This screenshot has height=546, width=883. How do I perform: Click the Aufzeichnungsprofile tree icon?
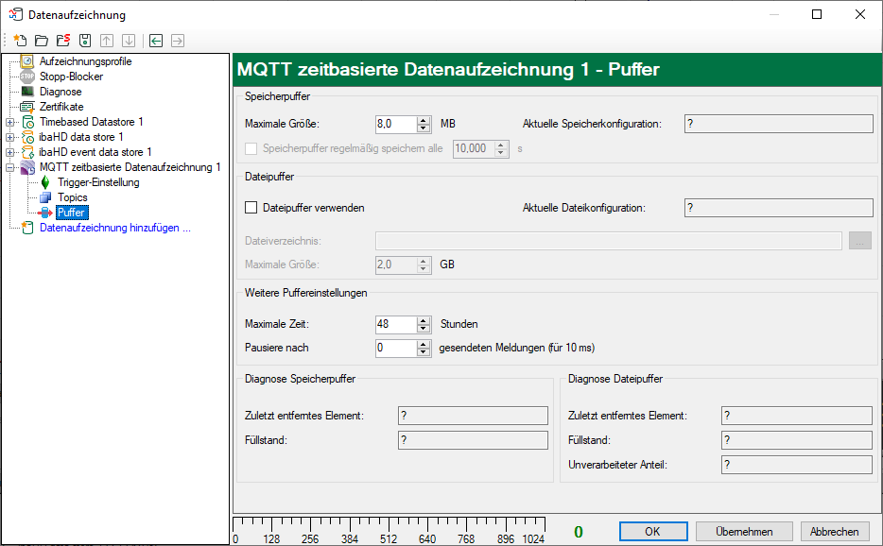[x=27, y=60]
